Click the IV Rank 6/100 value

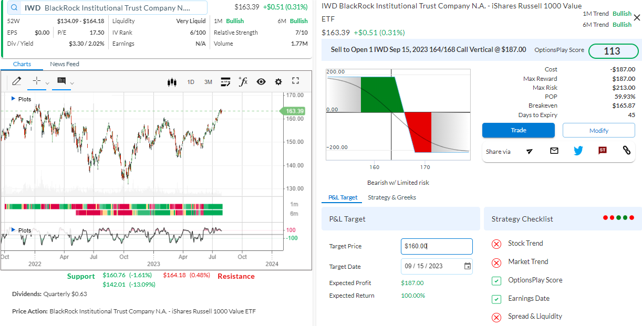click(198, 33)
